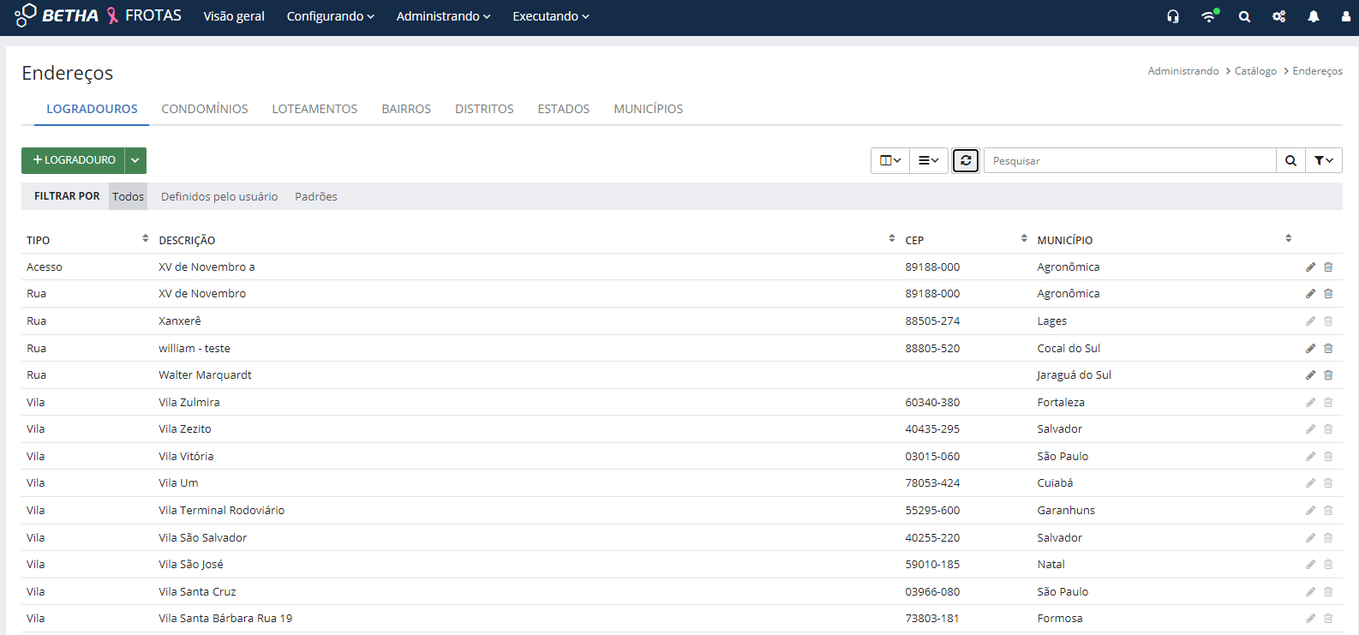Delete the XV de Novembro a row
This screenshot has height=635, width=1359.
tap(1328, 267)
